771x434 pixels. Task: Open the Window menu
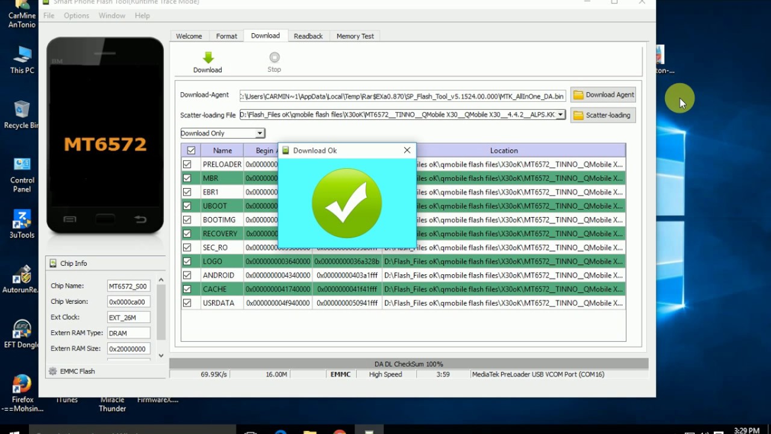(x=112, y=16)
